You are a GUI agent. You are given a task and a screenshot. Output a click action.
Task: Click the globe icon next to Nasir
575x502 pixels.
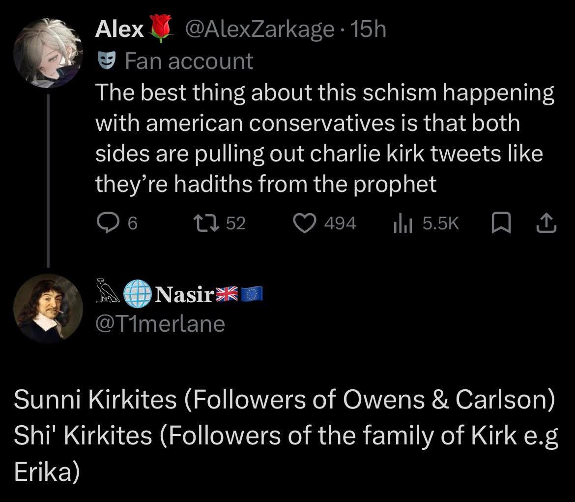pos(138,295)
